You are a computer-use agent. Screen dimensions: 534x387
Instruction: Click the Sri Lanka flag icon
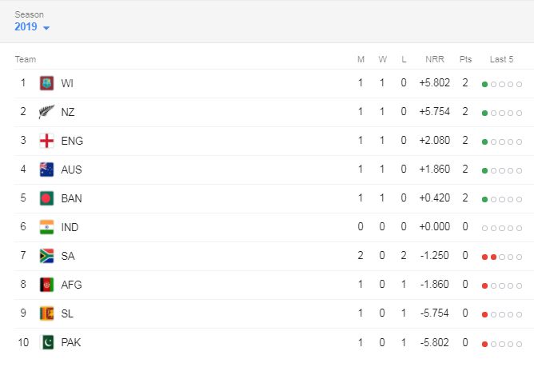46,313
